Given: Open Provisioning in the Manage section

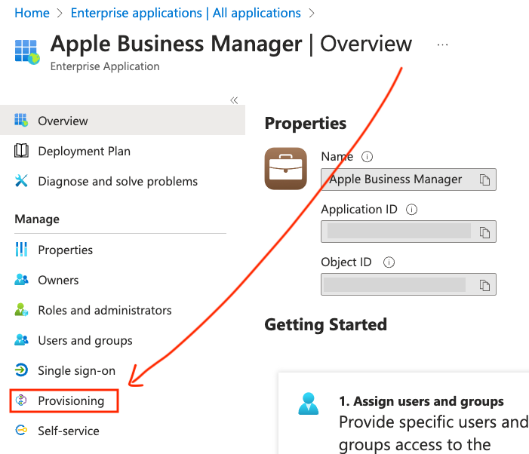Looking at the screenshot, I should click(x=71, y=400).
